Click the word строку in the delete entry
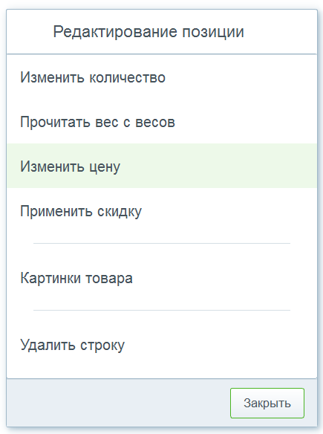 click(x=102, y=346)
